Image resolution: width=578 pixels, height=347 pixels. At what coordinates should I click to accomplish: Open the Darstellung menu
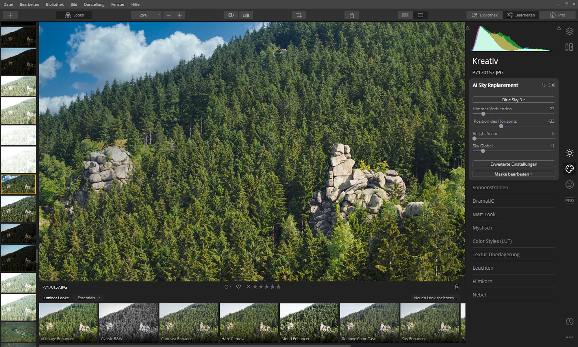(94, 4)
